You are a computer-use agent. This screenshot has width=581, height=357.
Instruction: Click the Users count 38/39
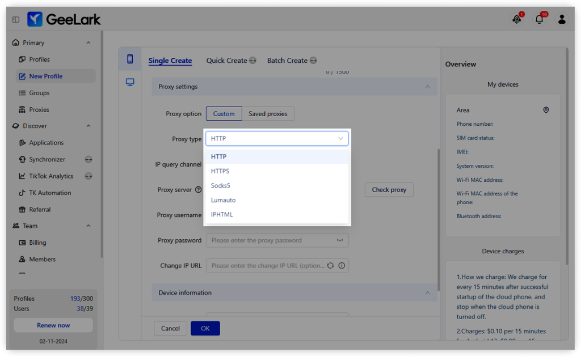[85, 308]
